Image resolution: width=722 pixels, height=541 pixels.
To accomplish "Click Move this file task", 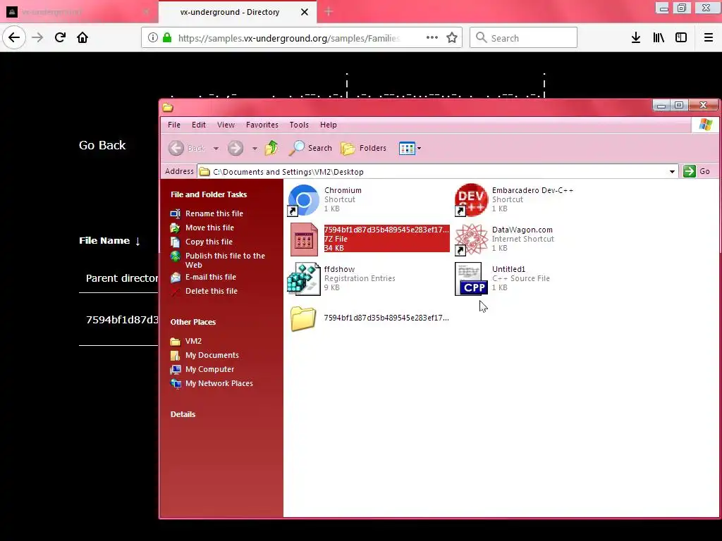I will tap(209, 228).
